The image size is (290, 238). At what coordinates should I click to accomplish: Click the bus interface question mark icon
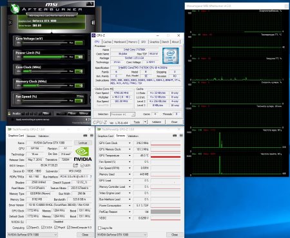click(x=91, y=177)
